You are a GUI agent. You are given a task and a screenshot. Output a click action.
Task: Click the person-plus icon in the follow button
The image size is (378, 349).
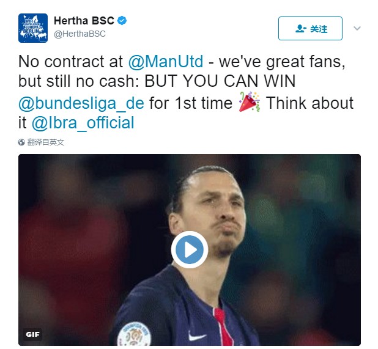click(x=300, y=29)
